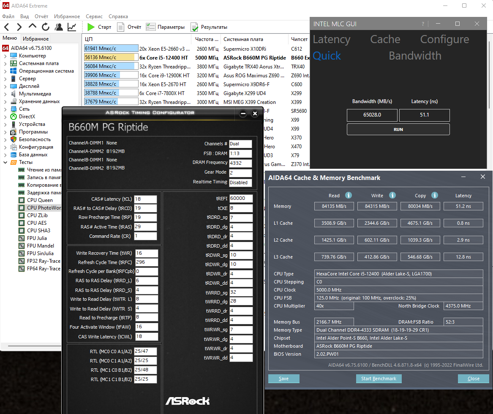This screenshot has width=493, height=414.
Task: Click RUN in Intel MLC GUI
Action: 398,129
